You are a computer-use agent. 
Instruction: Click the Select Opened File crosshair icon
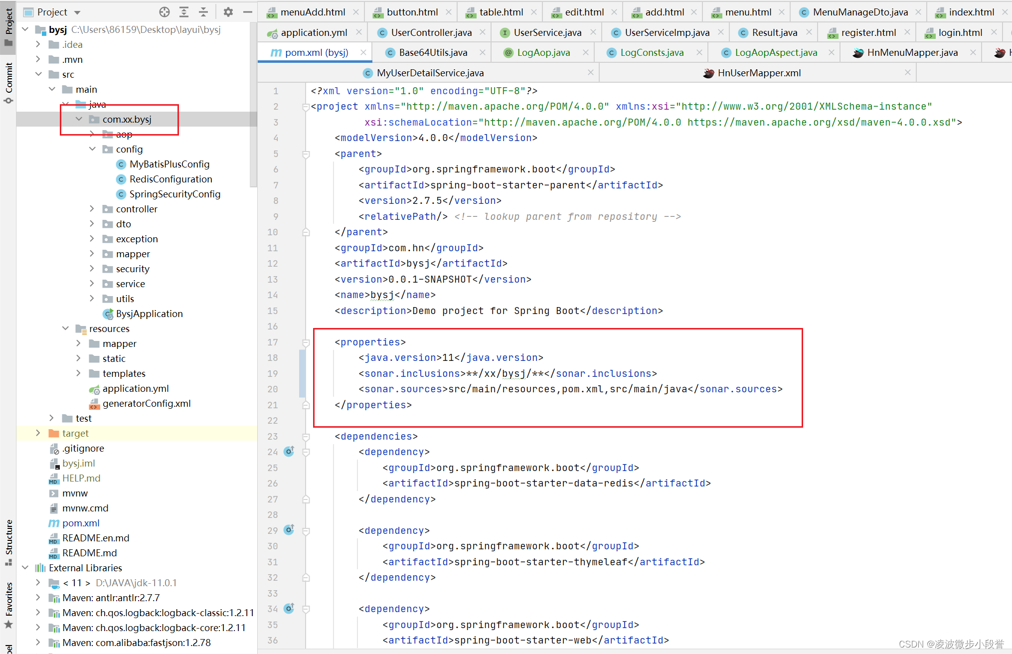coord(164,11)
